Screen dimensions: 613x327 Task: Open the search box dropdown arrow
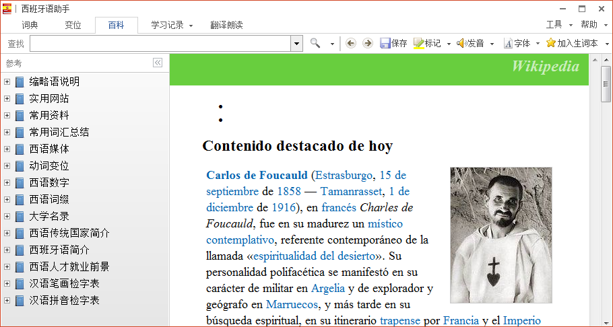coord(296,43)
